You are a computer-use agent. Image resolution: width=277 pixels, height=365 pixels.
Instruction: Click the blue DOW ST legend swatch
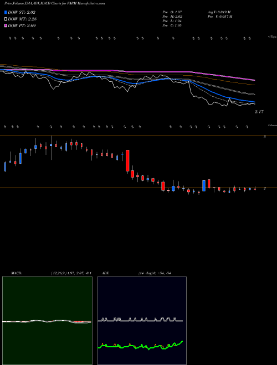tap(6, 13)
